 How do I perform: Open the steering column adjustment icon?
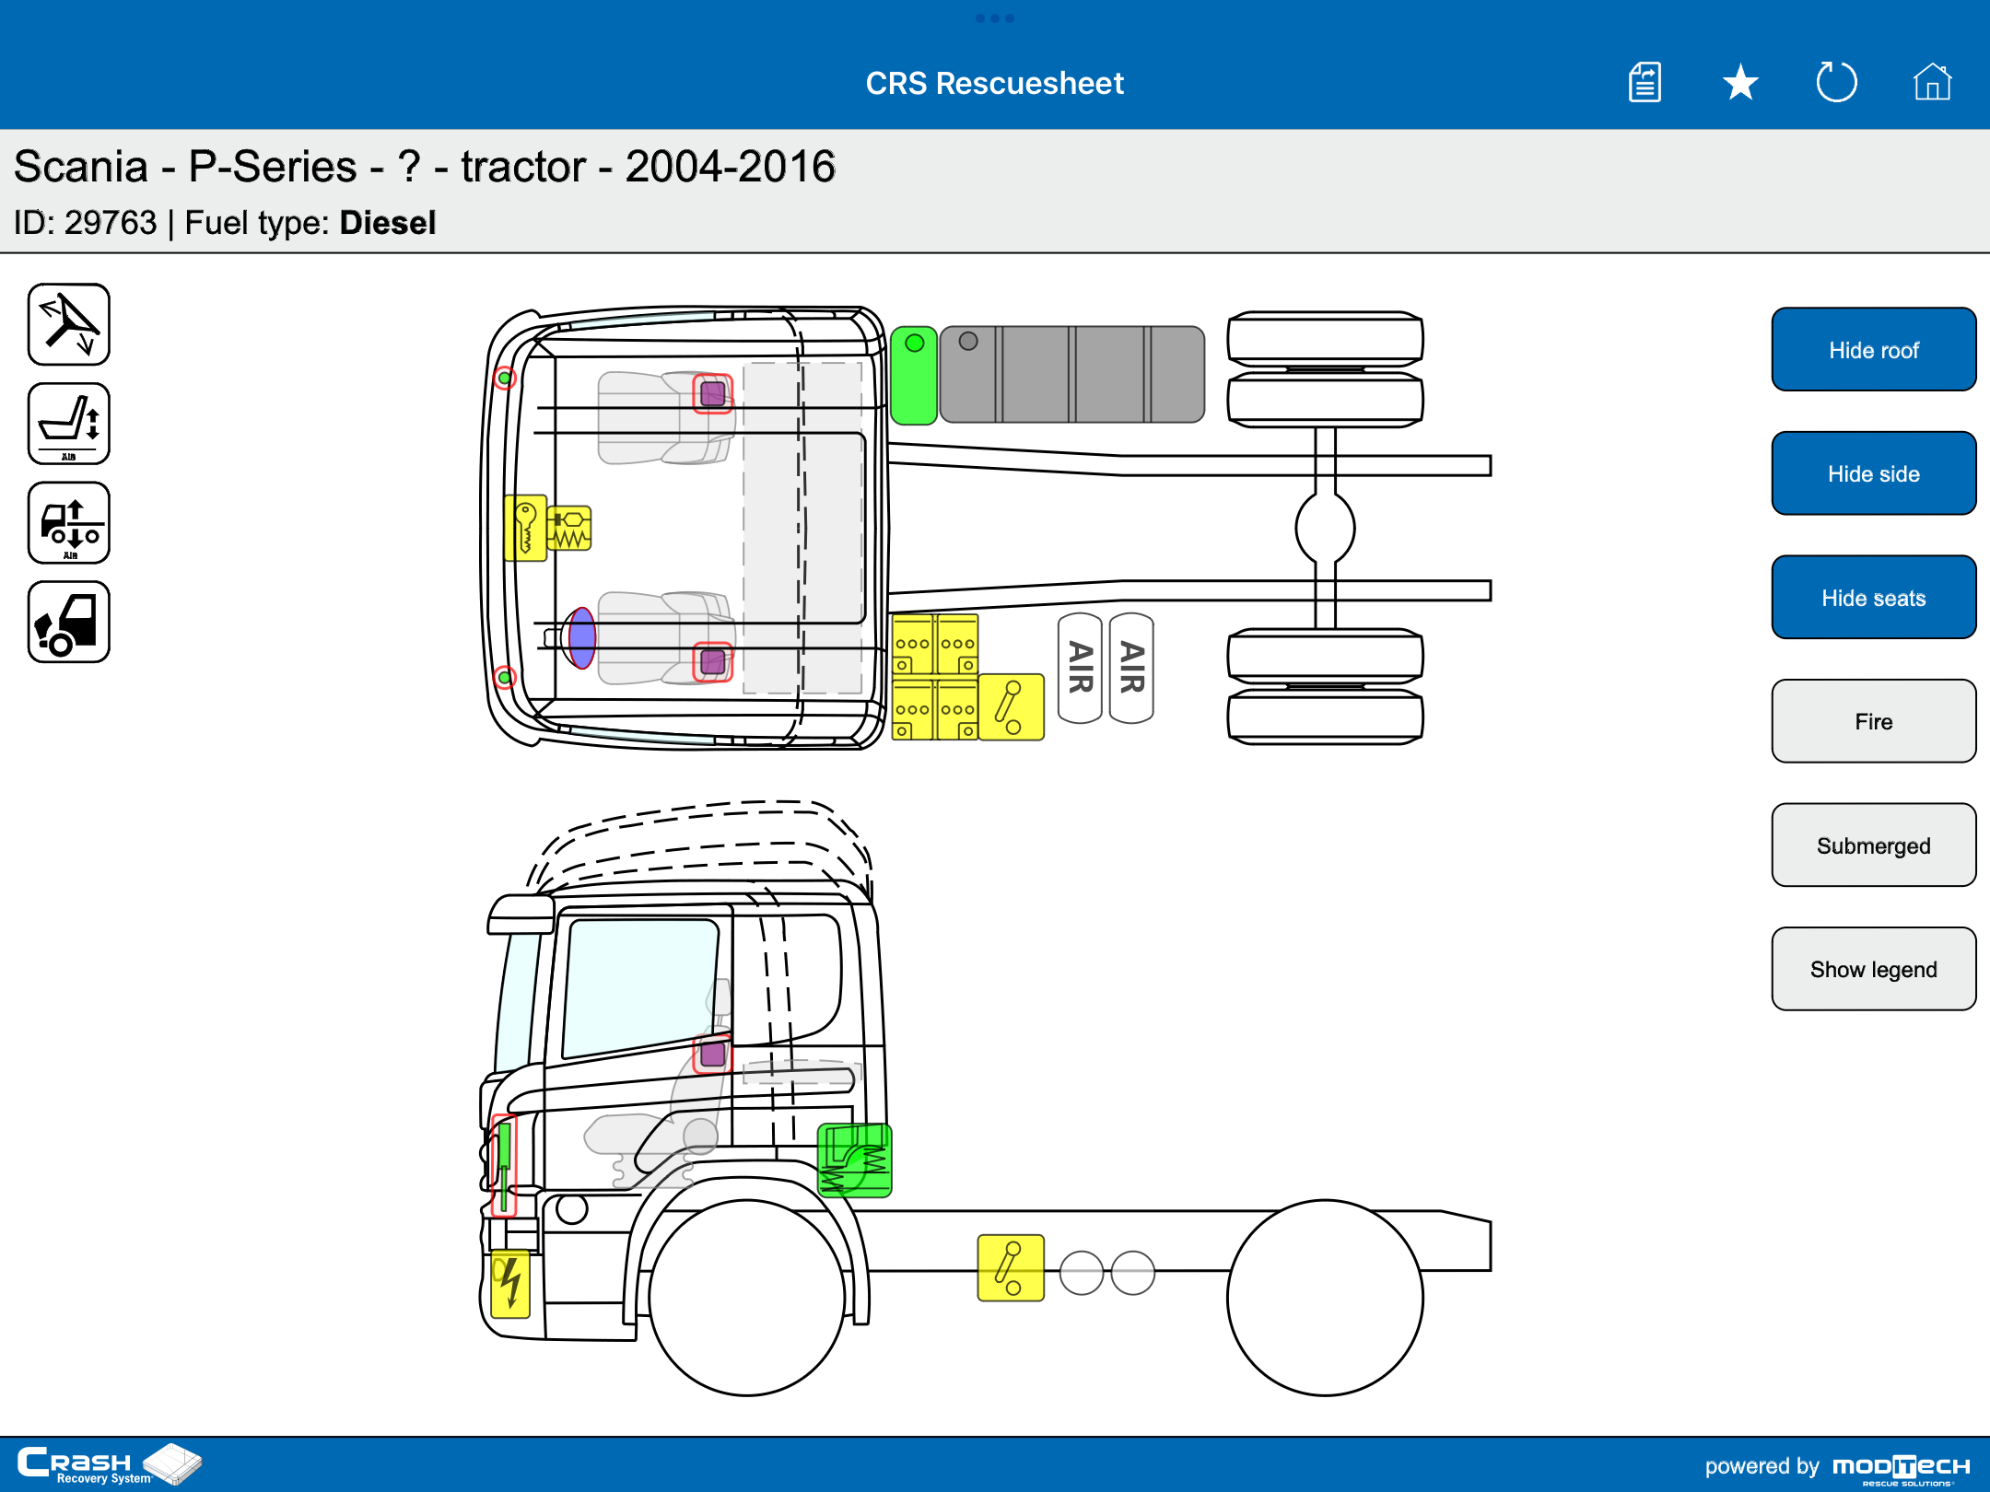[x=69, y=324]
